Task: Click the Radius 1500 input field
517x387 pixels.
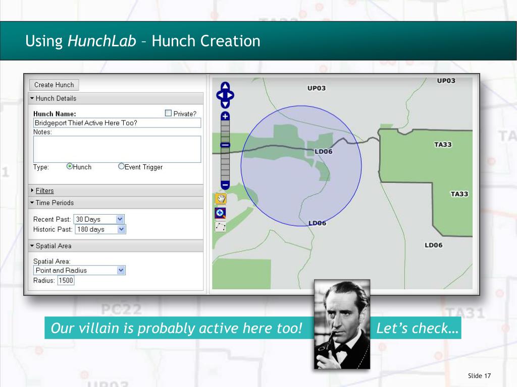Action: coord(66,280)
